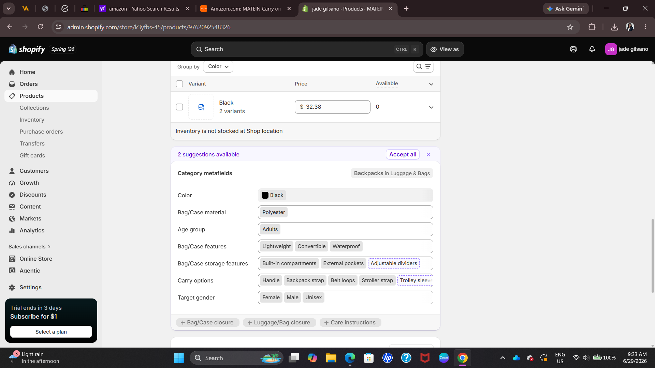
Task: Open Online Store sales channel
Action: pyautogui.click(x=51, y=259)
